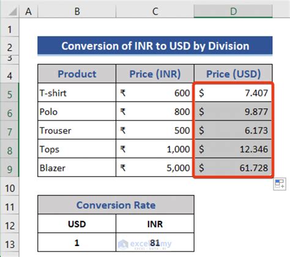Select the 'Polo' cell
Image resolution: width=290 pixels, height=257 pixels.
pos(77,111)
